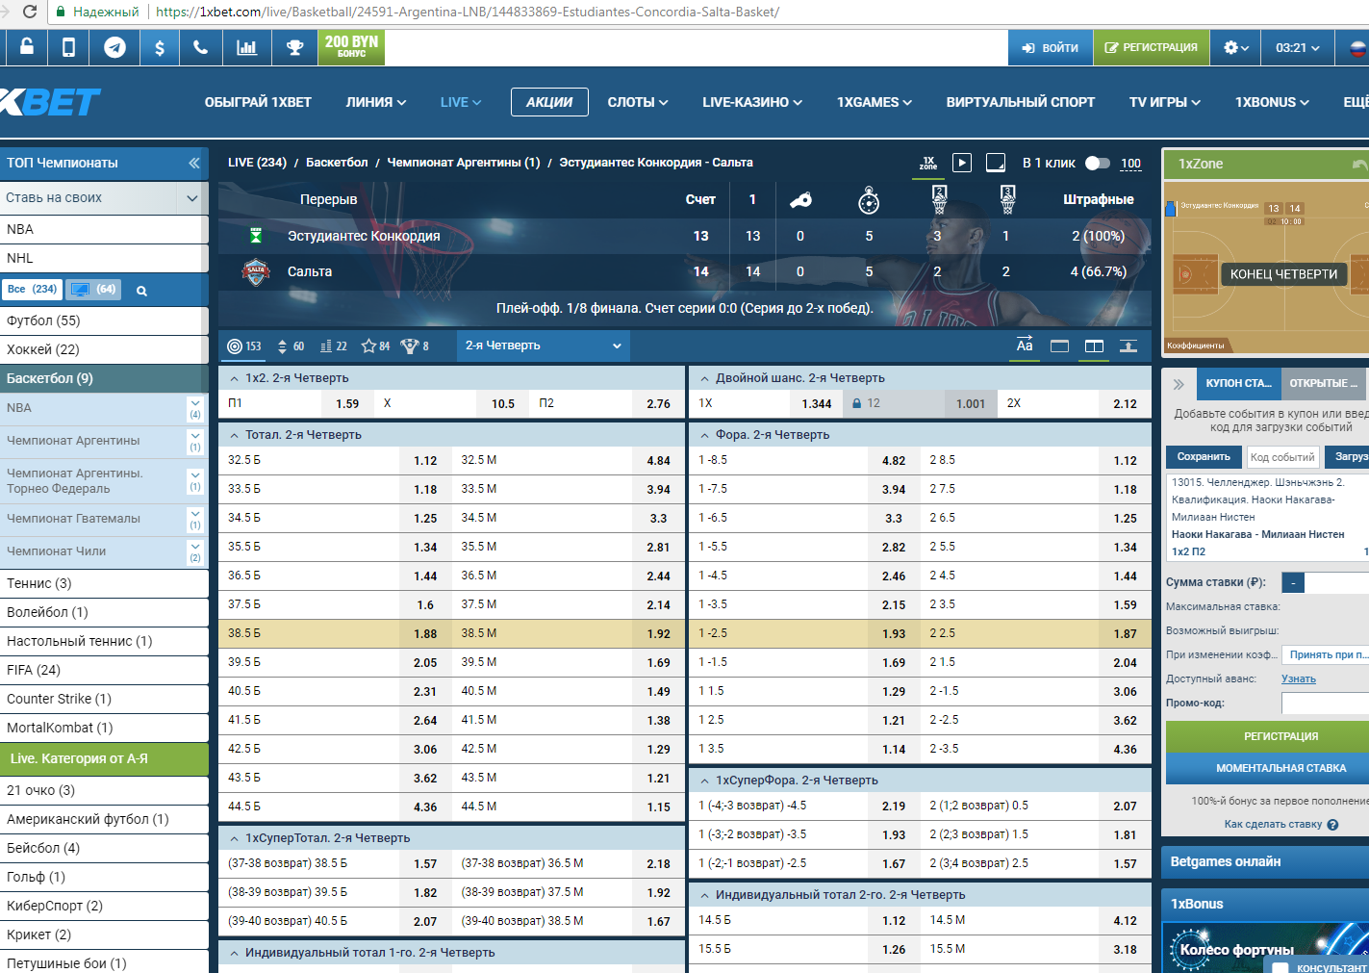This screenshot has width=1369, height=973.
Task: Switch to single-column layout icon
Action: pos(1059,346)
